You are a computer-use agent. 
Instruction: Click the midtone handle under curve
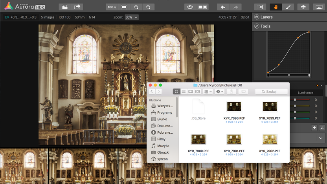coord(289,75)
